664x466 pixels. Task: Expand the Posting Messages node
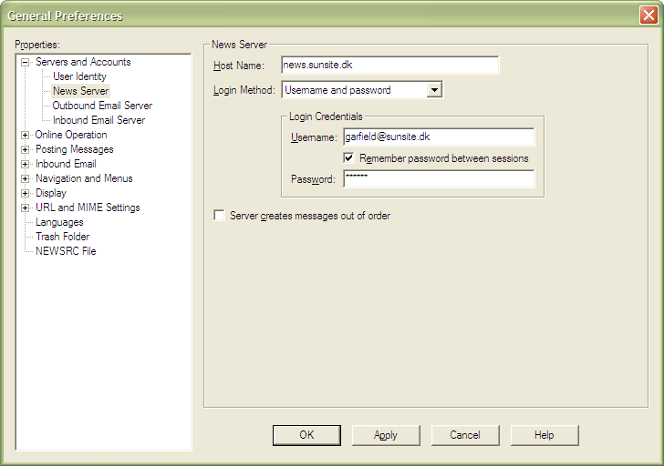pyautogui.click(x=26, y=149)
